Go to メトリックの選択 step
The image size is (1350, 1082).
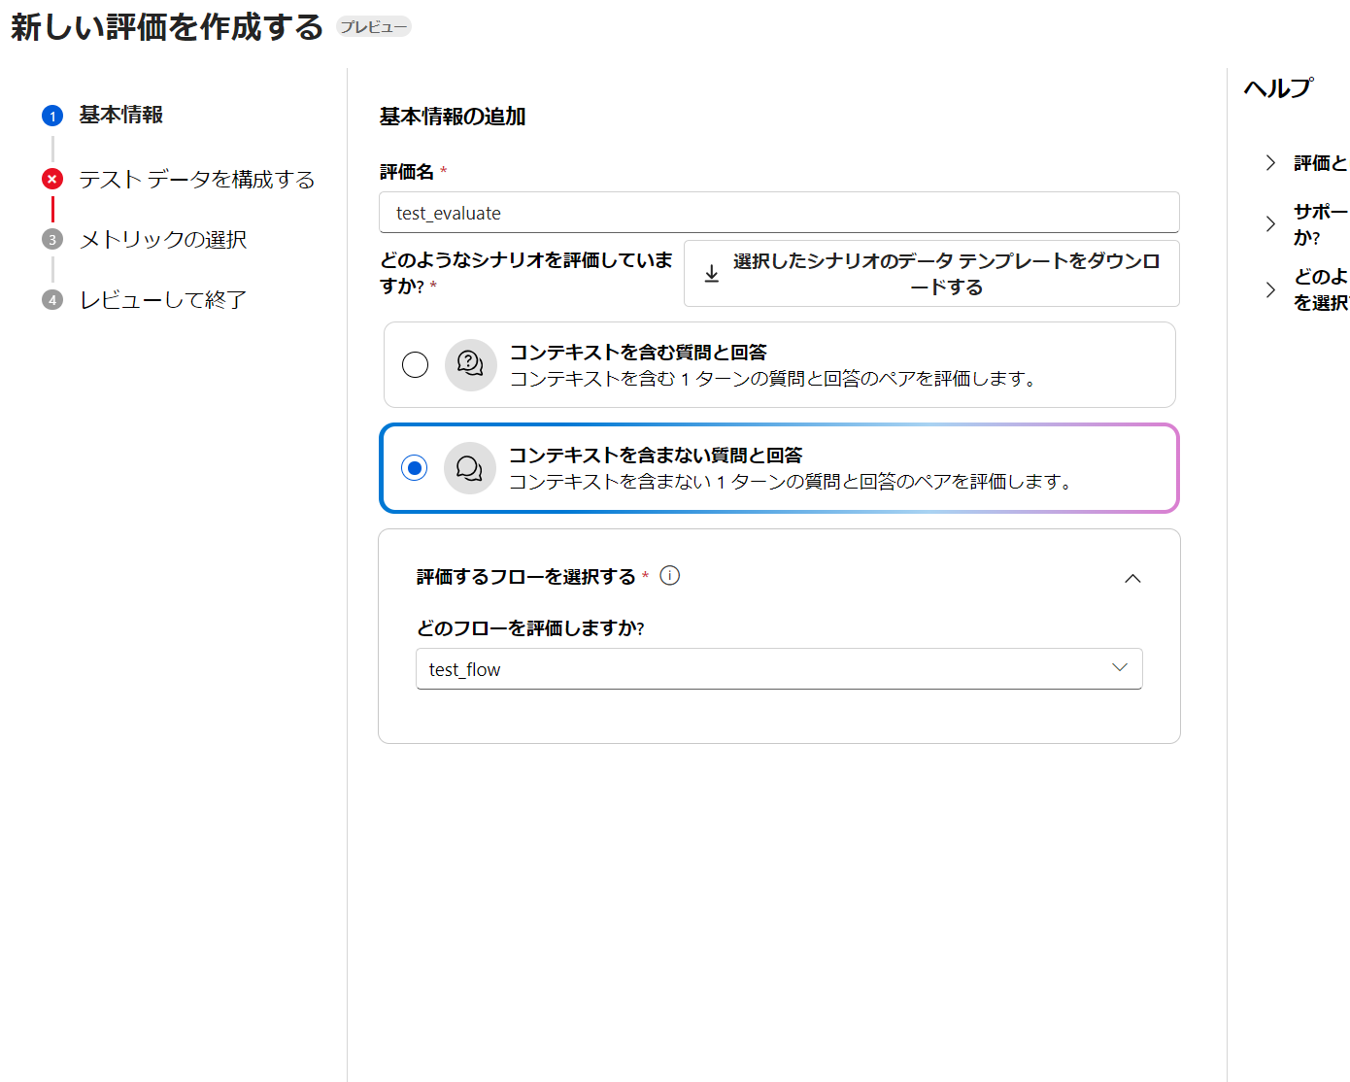coord(163,239)
